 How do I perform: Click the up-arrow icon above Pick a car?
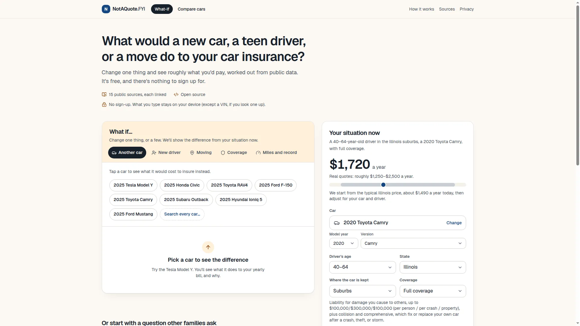(208, 247)
